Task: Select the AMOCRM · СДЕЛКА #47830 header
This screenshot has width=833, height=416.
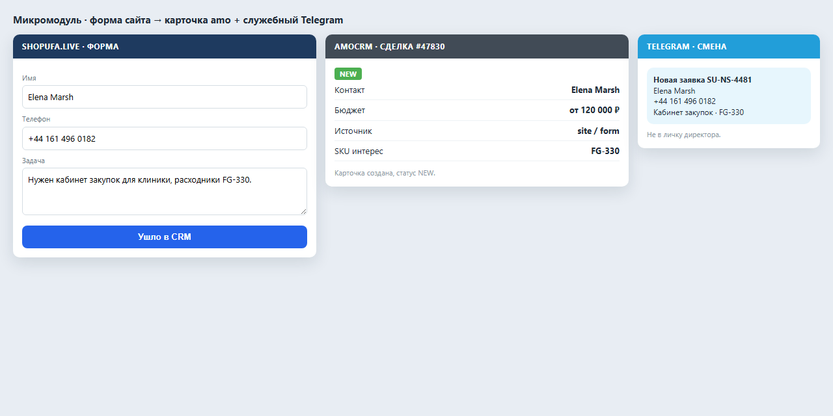Action: coord(477,47)
